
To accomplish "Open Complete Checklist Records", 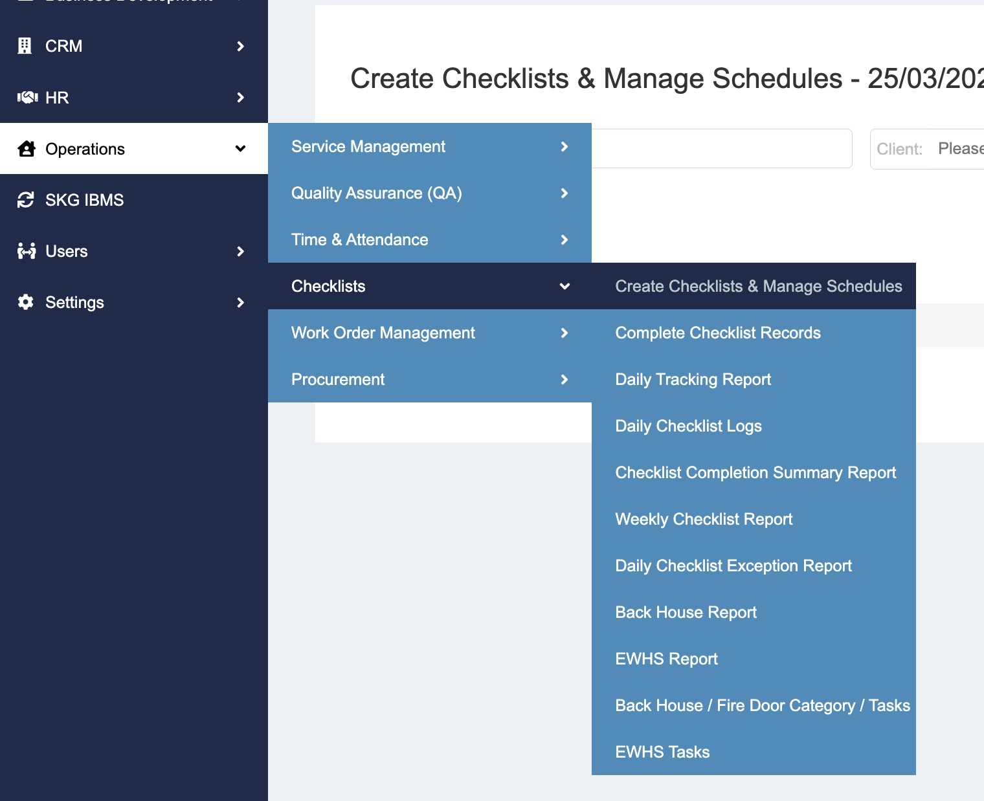I will pyautogui.click(x=717, y=333).
